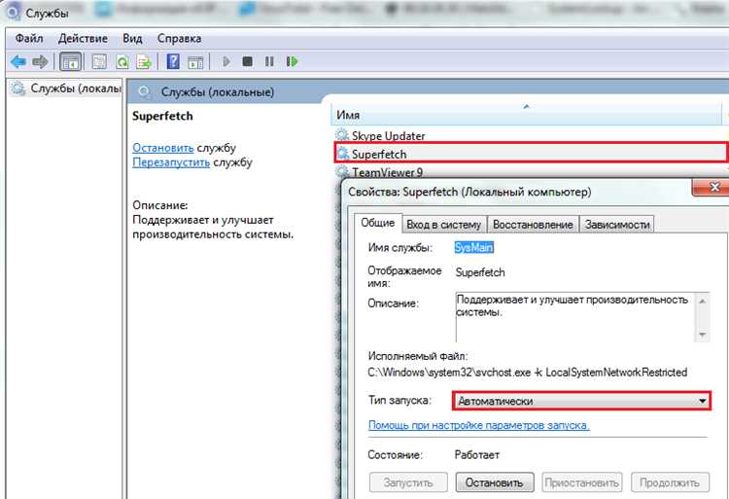Open the Вид menu
Viewport: 729px width, 499px height.
click(x=132, y=38)
